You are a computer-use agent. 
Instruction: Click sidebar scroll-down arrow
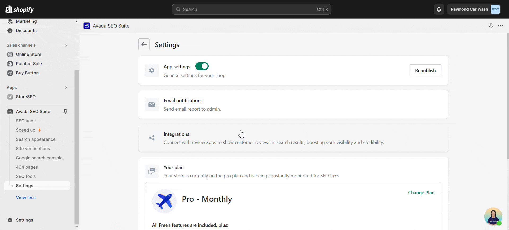[x=77, y=227]
